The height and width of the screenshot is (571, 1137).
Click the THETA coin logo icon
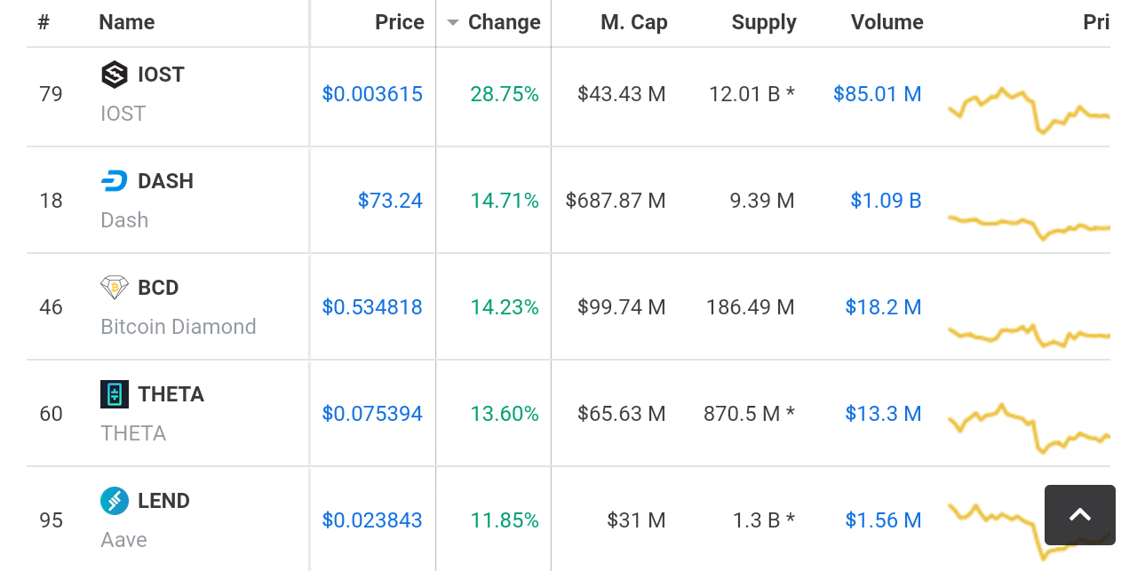pos(115,394)
